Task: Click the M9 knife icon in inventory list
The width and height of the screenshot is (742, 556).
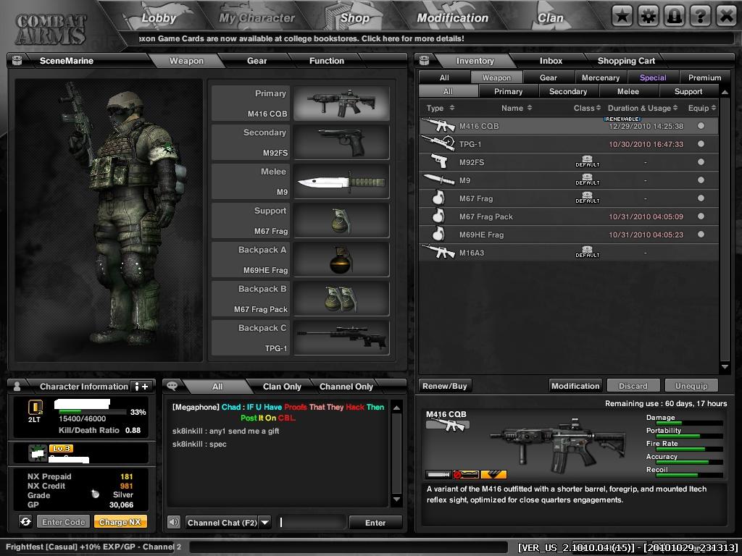Action: (438, 180)
